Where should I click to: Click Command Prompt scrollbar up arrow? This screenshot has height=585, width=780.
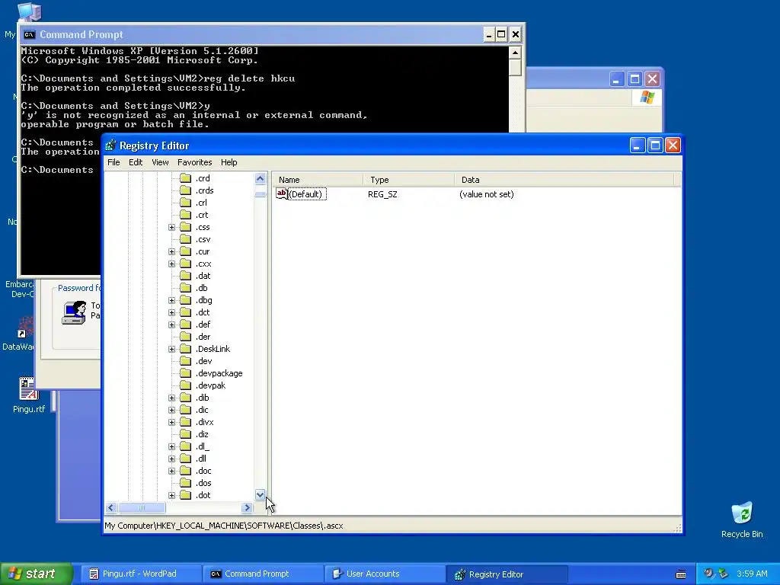tap(516, 53)
